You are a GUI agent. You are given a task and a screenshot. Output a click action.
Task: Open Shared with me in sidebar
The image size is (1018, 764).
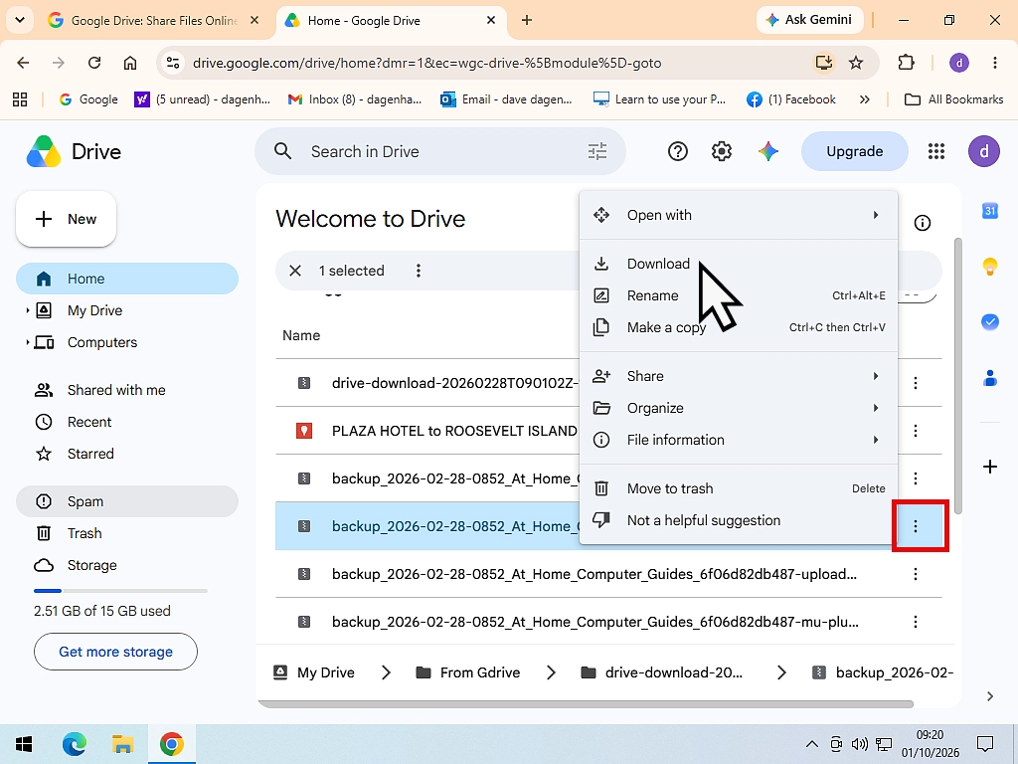pos(127,390)
